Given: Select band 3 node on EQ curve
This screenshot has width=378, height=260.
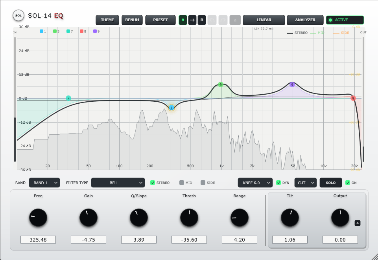Looking at the screenshot, I should pos(221,84).
